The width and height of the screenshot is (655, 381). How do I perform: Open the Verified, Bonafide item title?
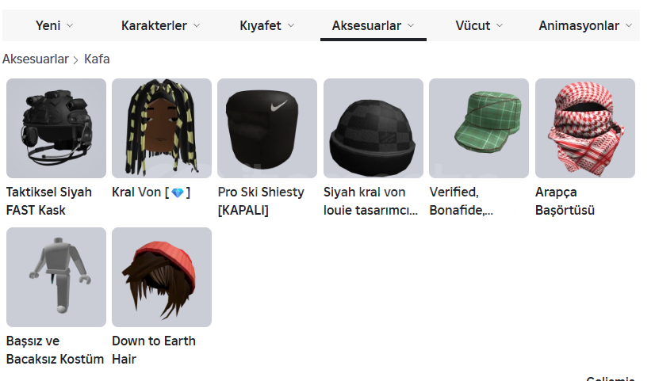tap(462, 201)
